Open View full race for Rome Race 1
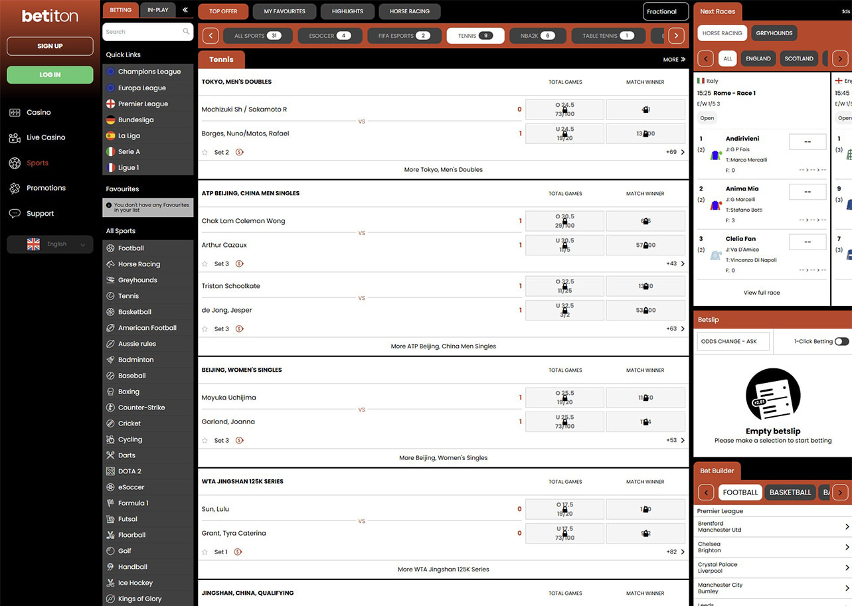The width and height of the screenshot is (852, 606). [x=761, y=292]
